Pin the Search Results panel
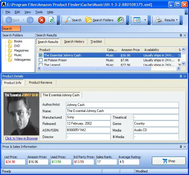 181,35
